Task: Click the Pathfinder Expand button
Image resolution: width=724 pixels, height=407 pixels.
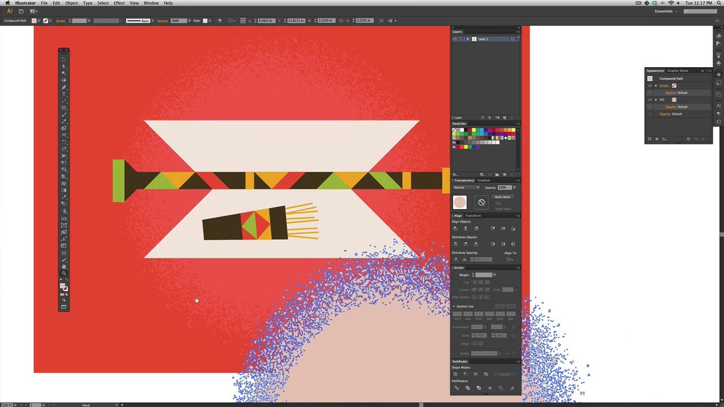Action: click(505, 374)
